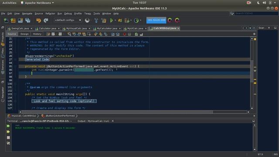279x157 pixels.
Task: Toggle Rectangular Selection mode
Action: (89, 34)
